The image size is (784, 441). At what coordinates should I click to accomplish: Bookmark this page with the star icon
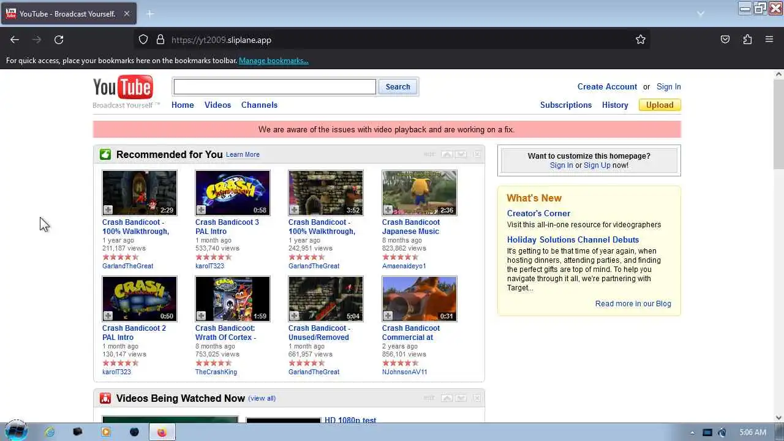(x=641, y=40)
